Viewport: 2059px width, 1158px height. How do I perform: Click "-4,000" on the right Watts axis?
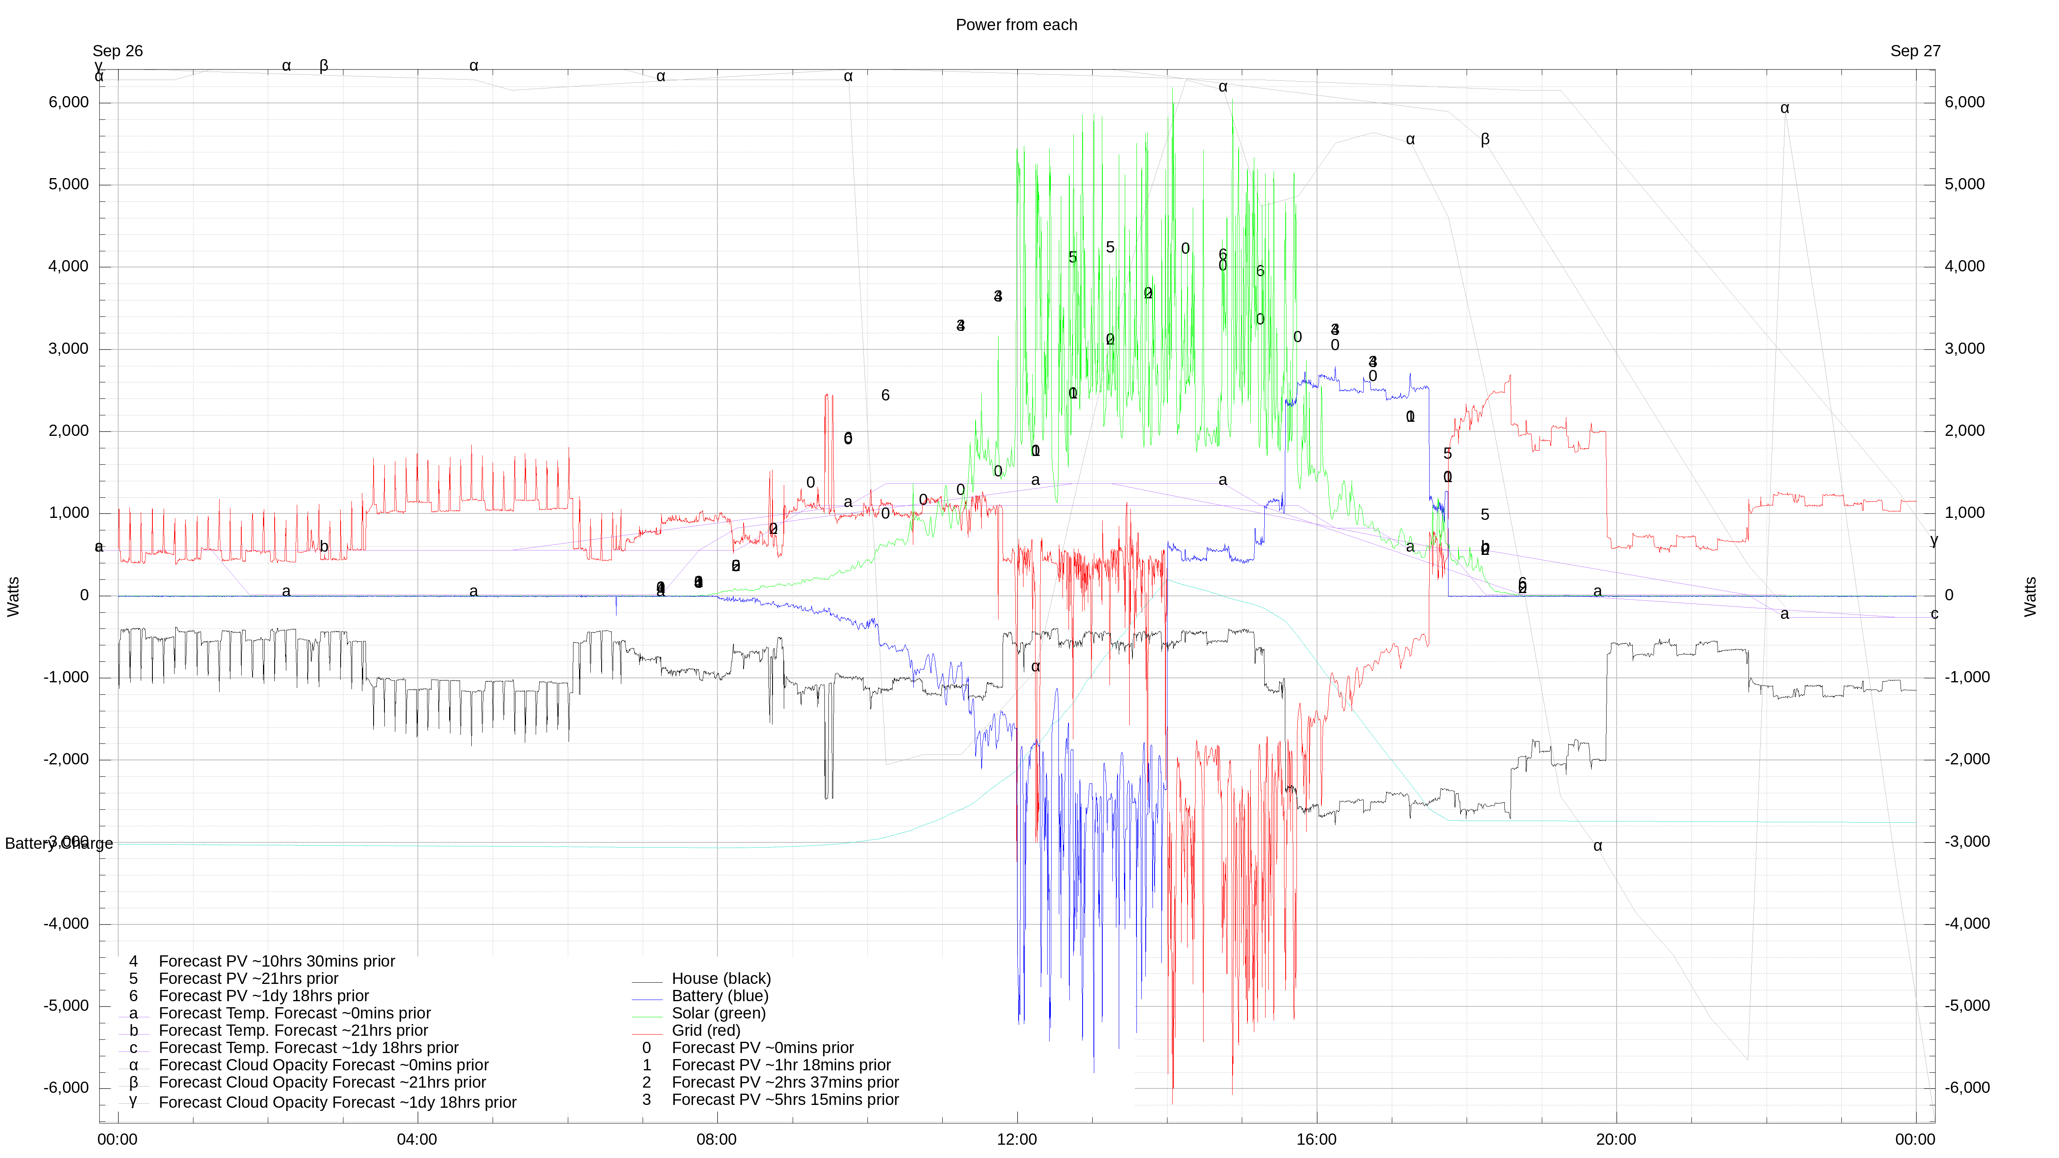click(x=1967, y=924)
